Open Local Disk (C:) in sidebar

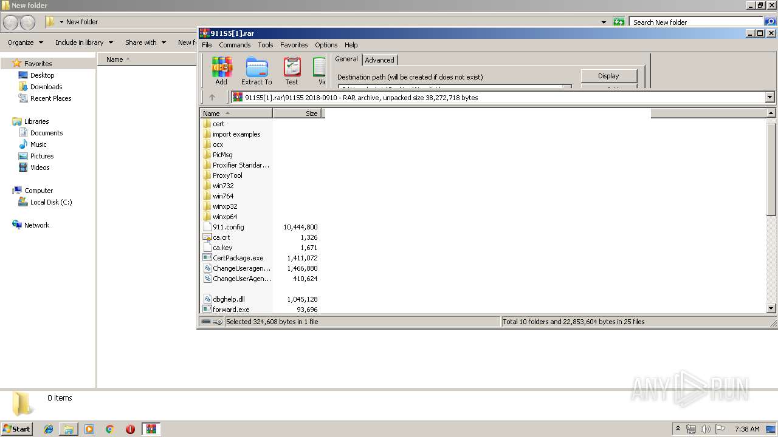click(x=51, y=202)
